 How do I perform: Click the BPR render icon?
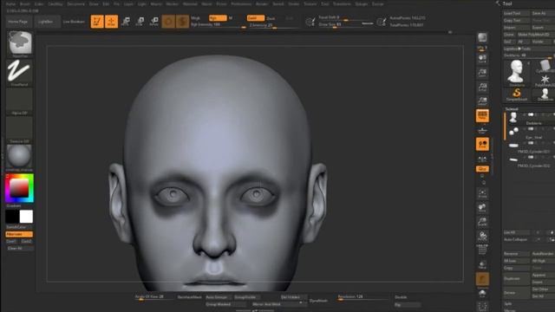tap(482, 38)
